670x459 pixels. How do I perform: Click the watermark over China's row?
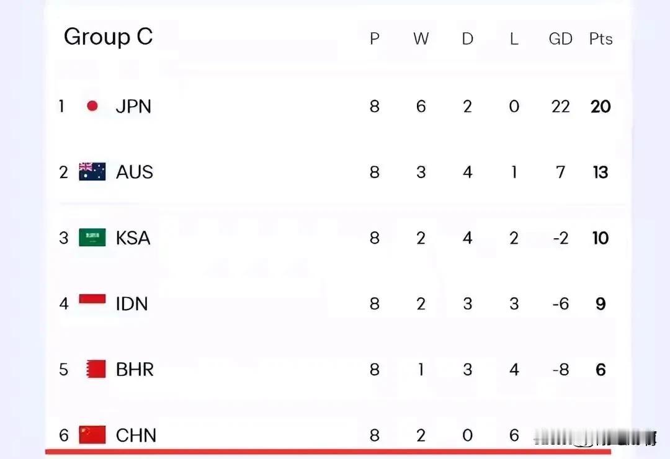coord(595,438)
